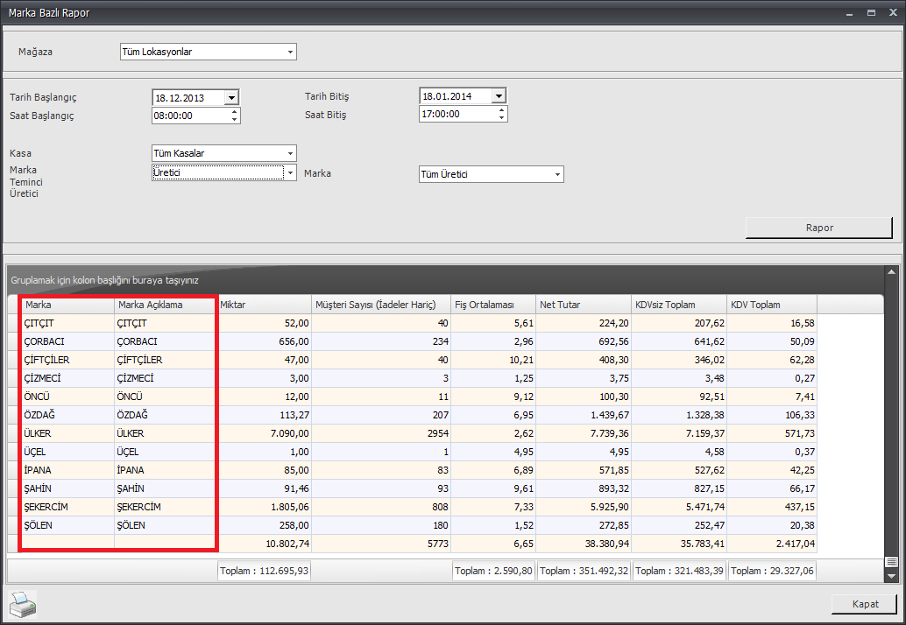Click the Rapor button
The image size is (906, 625).
(819, 228)
